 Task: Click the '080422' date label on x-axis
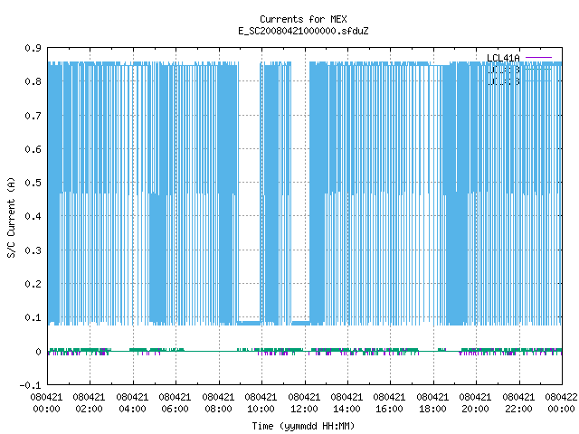coord(561,397)
